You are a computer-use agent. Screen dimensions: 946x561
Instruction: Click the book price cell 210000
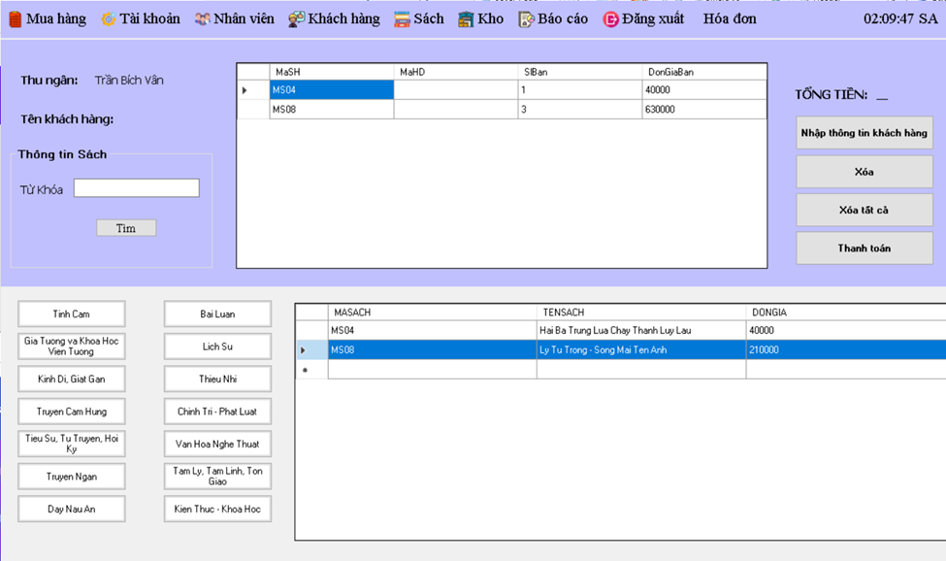click(x=846, y=349)
